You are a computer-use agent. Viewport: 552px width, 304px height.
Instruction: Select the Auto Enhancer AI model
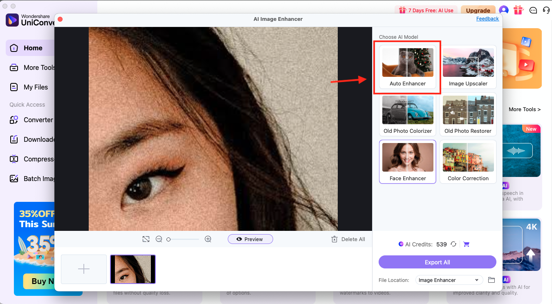point(408,67)
